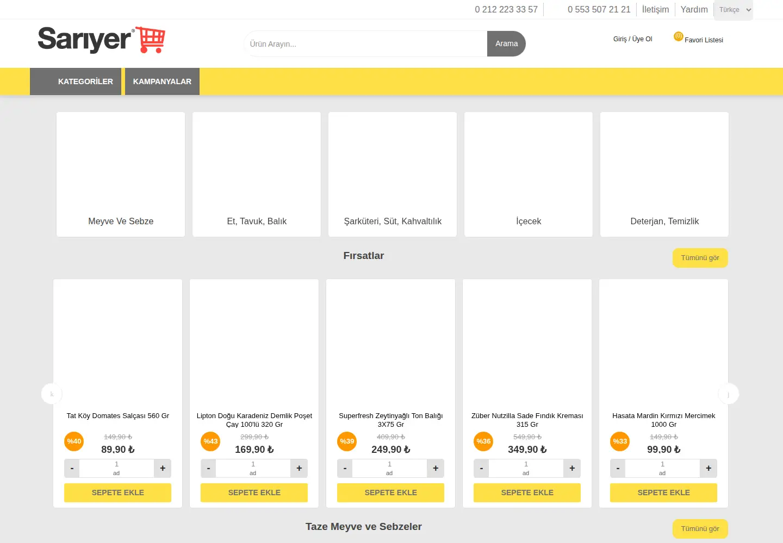Image resolution: width=783 pixels, height=543 pixels.
Task: Increase quantity for Hasata Kırmızı Mercimek
Action: click(709, 468)
